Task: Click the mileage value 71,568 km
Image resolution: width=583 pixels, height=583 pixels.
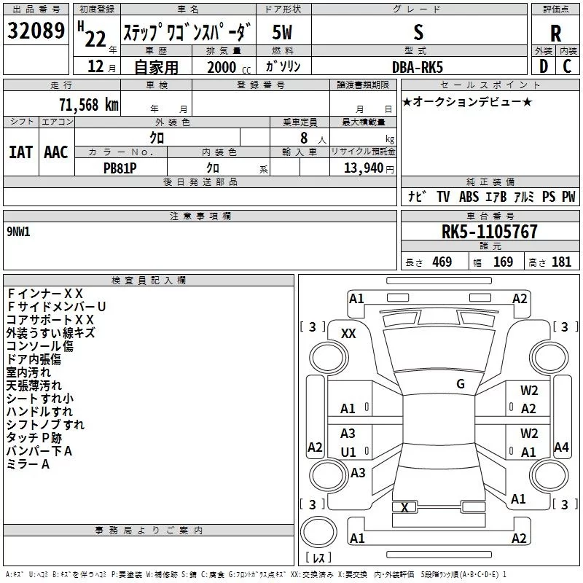Action: click(x=88, y=104)
